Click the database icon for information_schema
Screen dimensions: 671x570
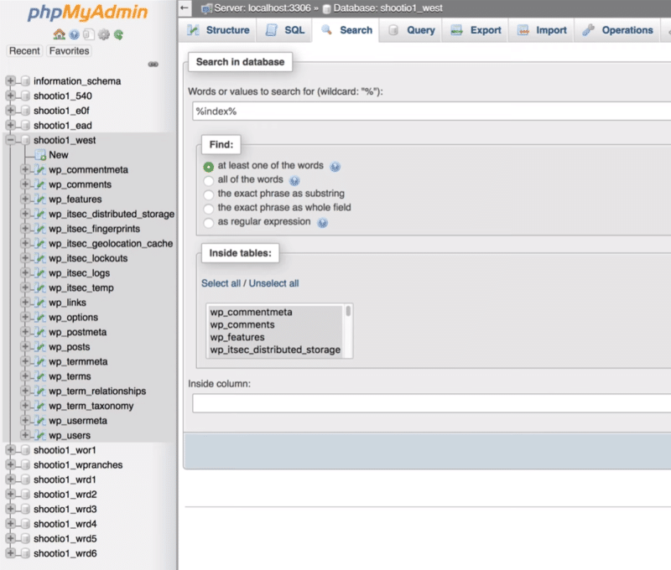pos(25,80)
